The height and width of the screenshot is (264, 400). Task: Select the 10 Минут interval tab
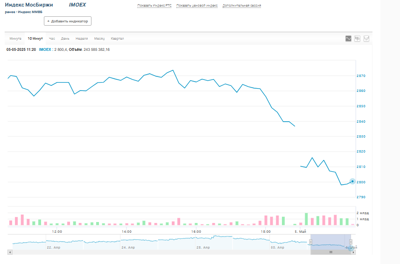(35, 38)
